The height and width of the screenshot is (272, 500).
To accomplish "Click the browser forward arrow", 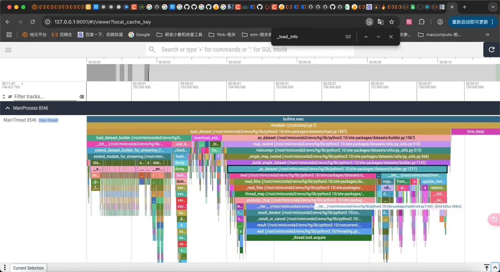I will point(20,22).
